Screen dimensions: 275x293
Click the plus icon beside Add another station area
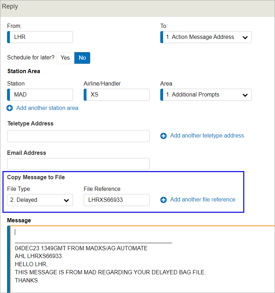[10, 108]
